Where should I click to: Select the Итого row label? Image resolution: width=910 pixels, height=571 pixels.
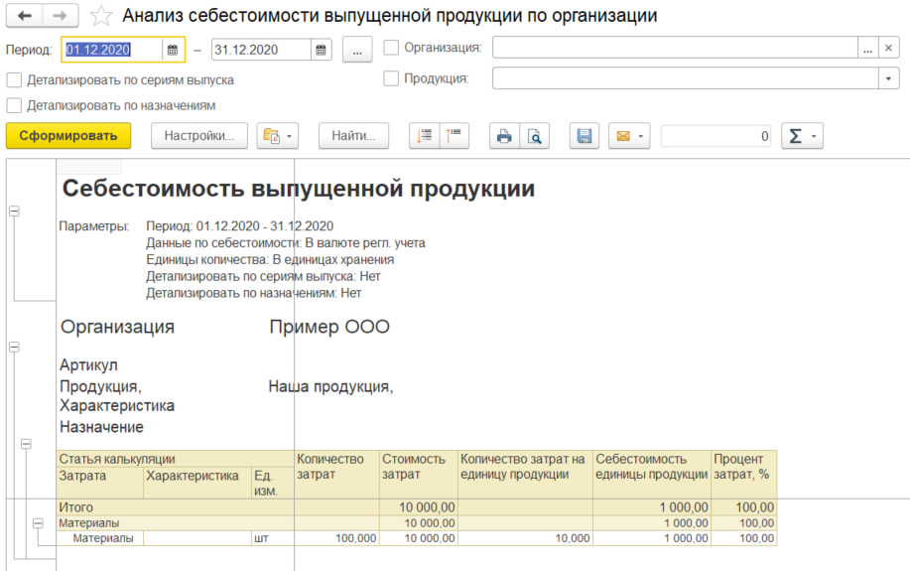(76, 507)
